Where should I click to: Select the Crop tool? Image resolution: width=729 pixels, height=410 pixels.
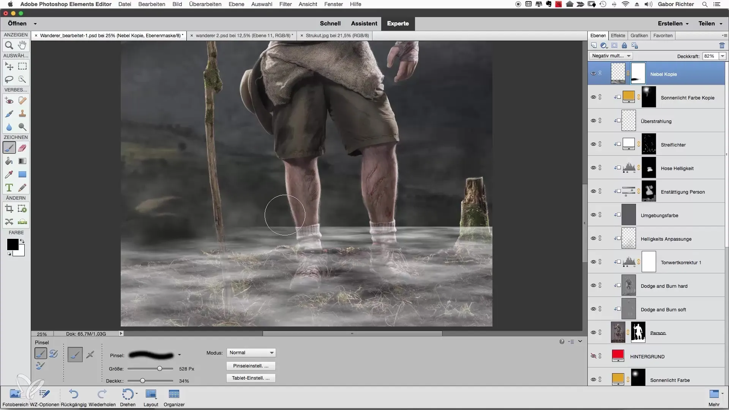pyautogui.click(x=9, y=209)
